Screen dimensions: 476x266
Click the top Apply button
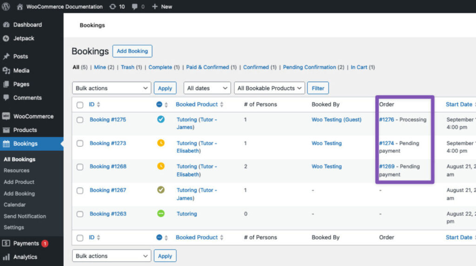pyautogui.click(x=165, y=88)
